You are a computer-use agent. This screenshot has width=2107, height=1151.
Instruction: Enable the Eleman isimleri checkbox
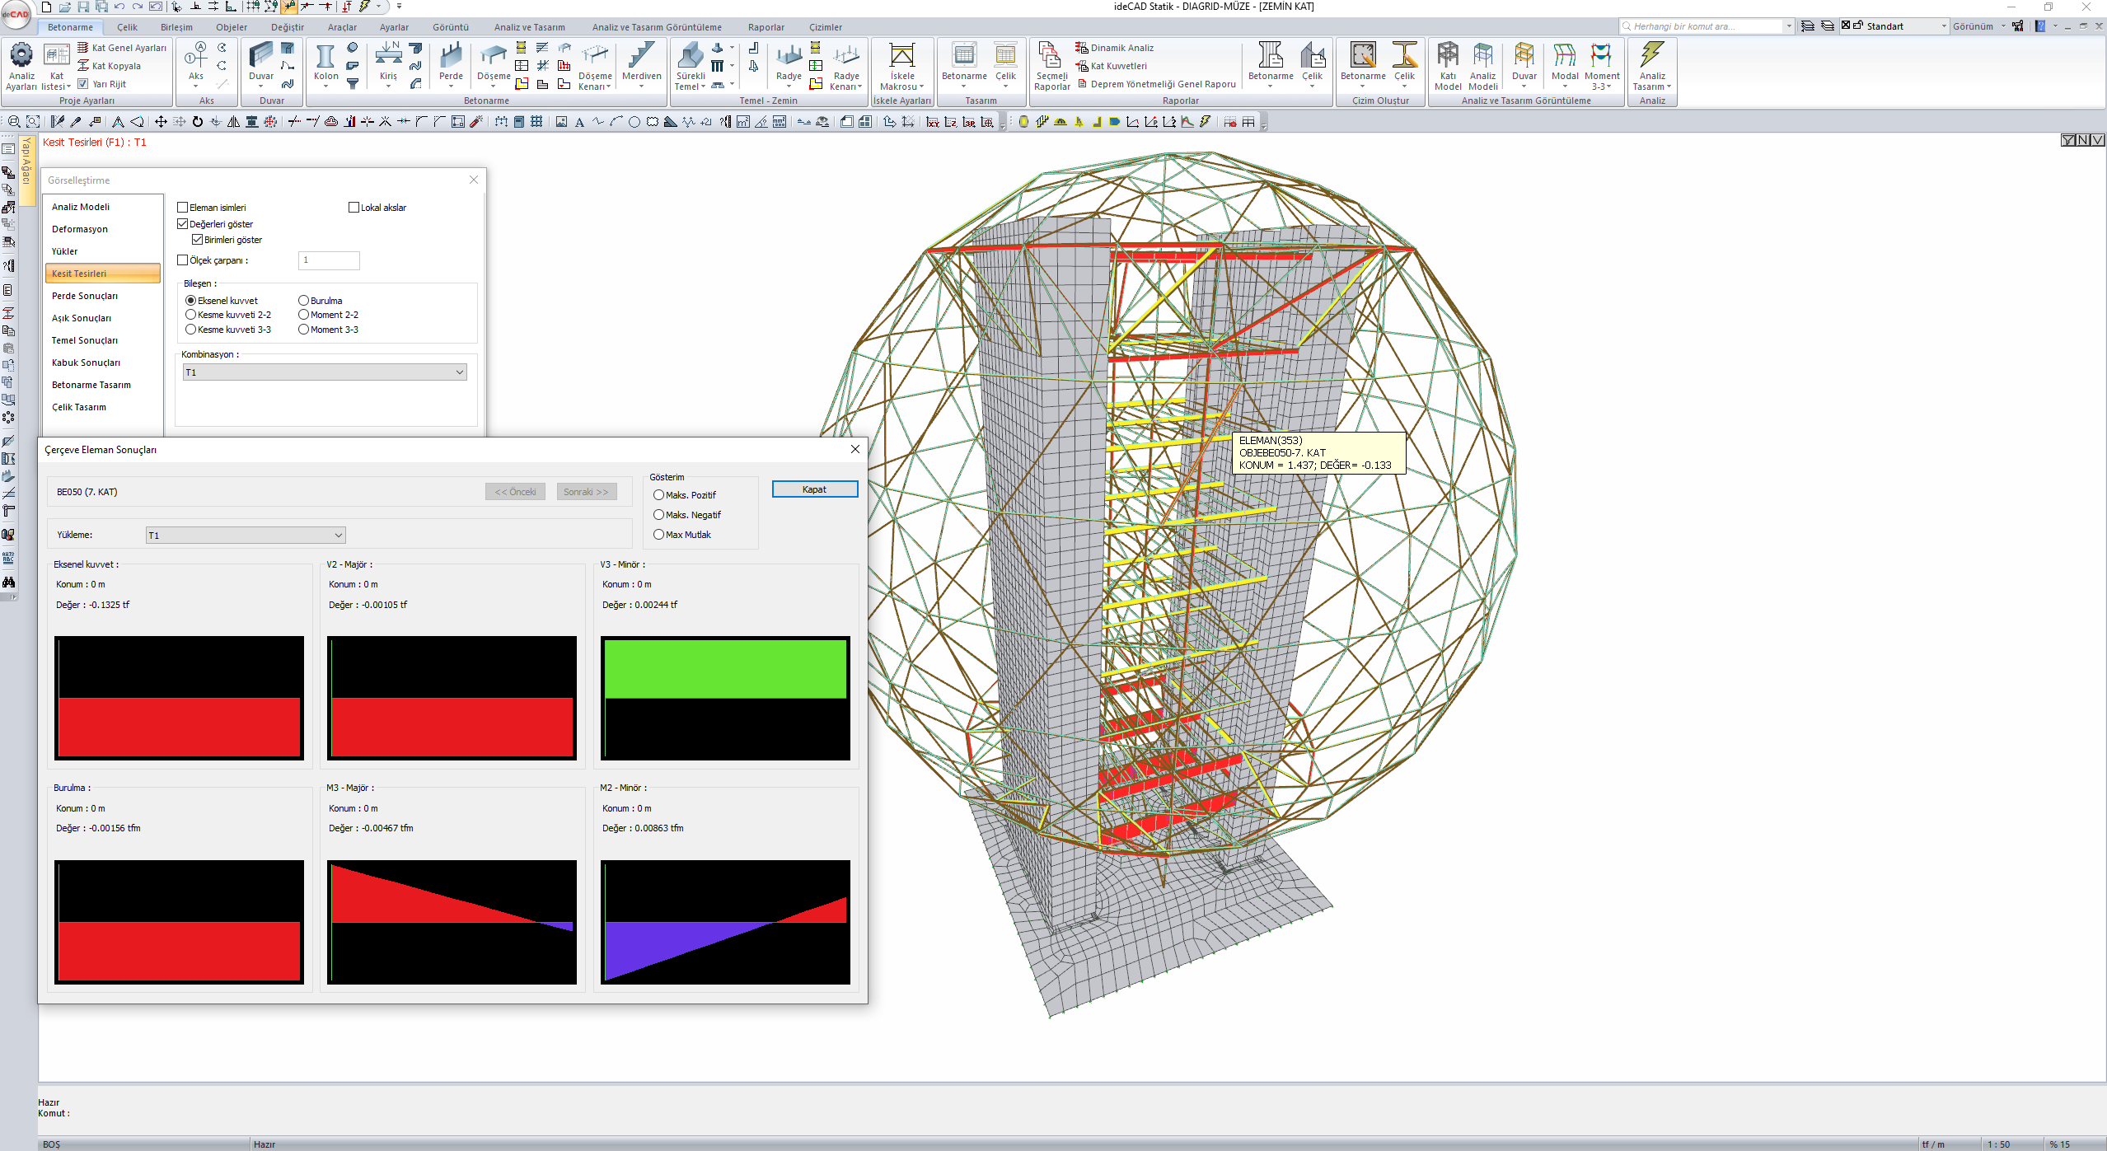click(x=183, y=208)
